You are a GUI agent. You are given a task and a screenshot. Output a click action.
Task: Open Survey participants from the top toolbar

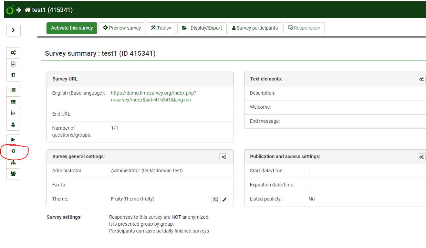tap(255, 28)
